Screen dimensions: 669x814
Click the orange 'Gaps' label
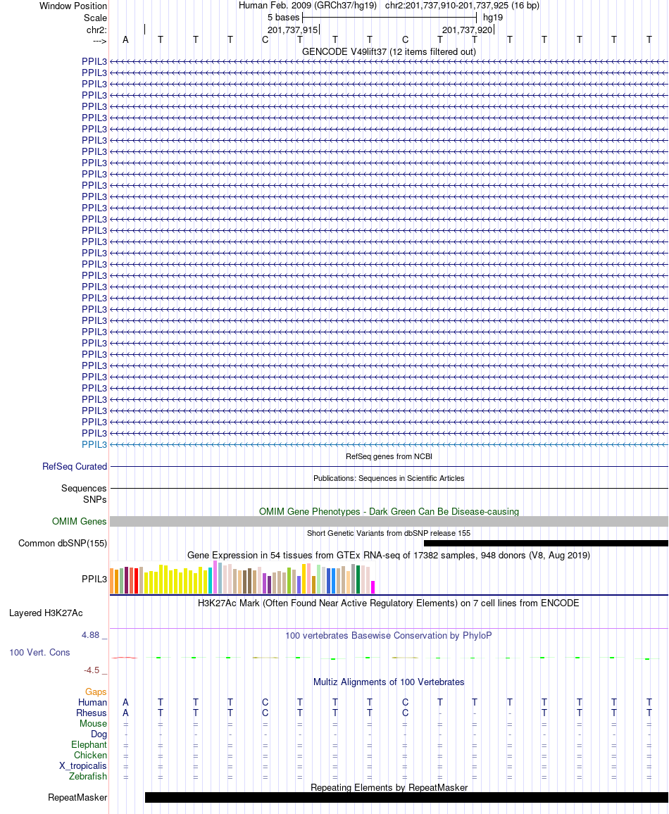(96, 692)
